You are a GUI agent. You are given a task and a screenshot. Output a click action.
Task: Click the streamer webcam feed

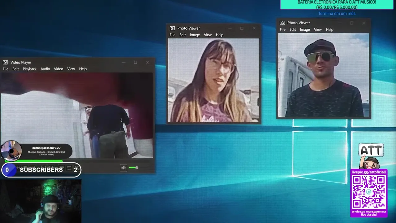point(41,201)
